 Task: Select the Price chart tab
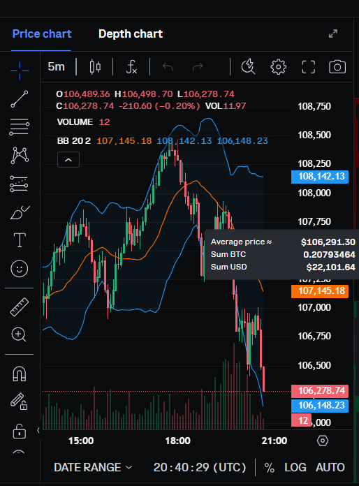tap(42, 34)
